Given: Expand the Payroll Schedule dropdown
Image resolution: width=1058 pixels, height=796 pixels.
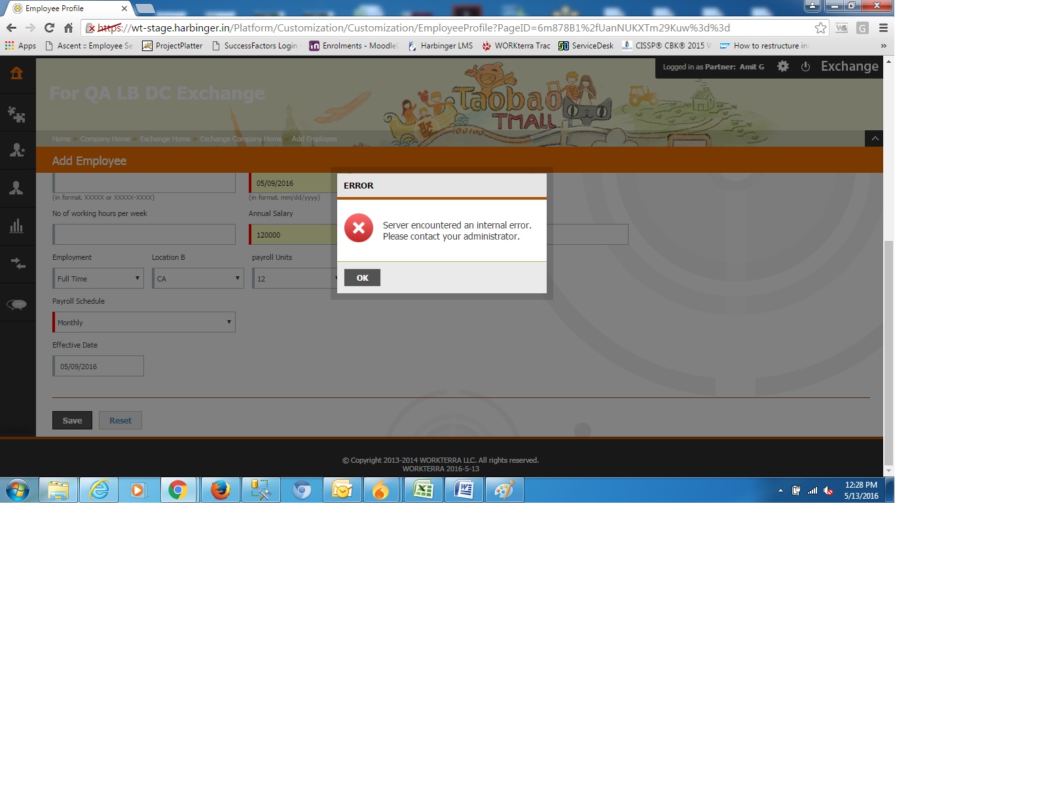Looking at the screenshot, I should [144, 323].
